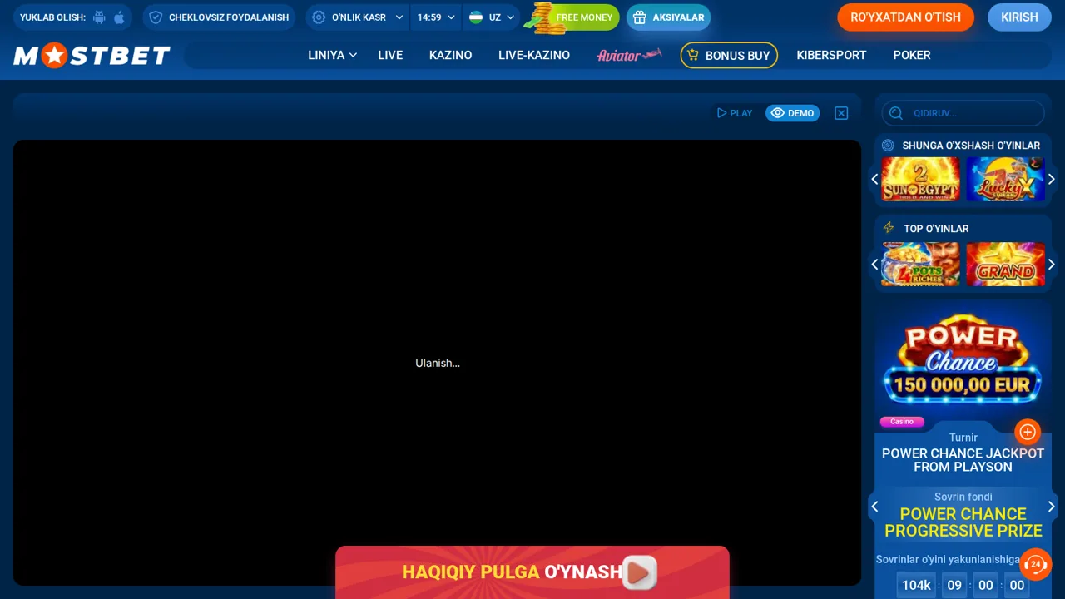Open the Kibersport section
Viewport: 1065px width, 599px height.
point(831,55)
